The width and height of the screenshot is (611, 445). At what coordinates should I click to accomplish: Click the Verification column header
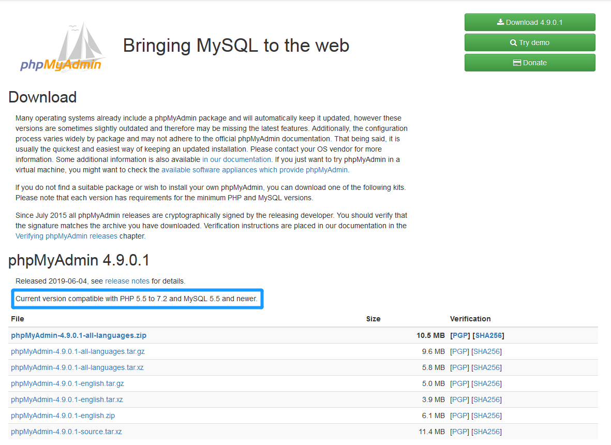coord(470,319)
